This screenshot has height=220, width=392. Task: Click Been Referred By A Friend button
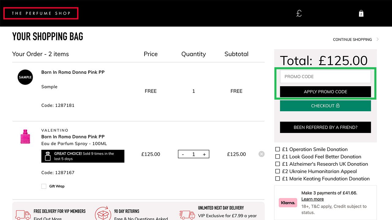[325, 127]
